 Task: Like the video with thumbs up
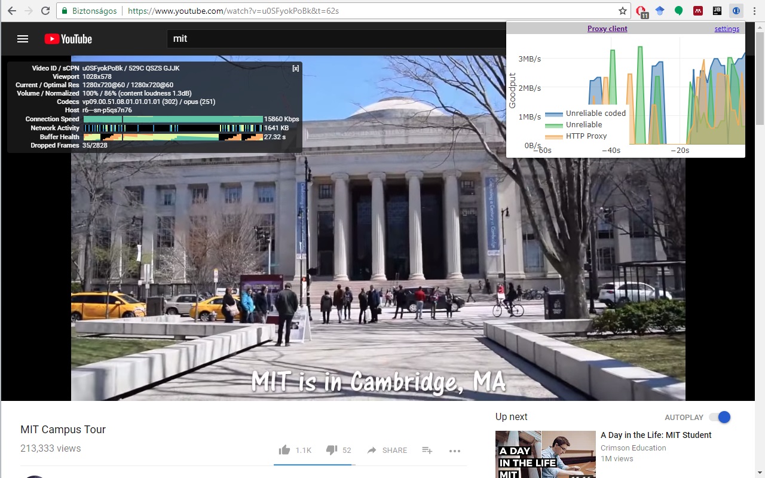284,450
